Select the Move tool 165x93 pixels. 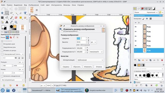2,13
